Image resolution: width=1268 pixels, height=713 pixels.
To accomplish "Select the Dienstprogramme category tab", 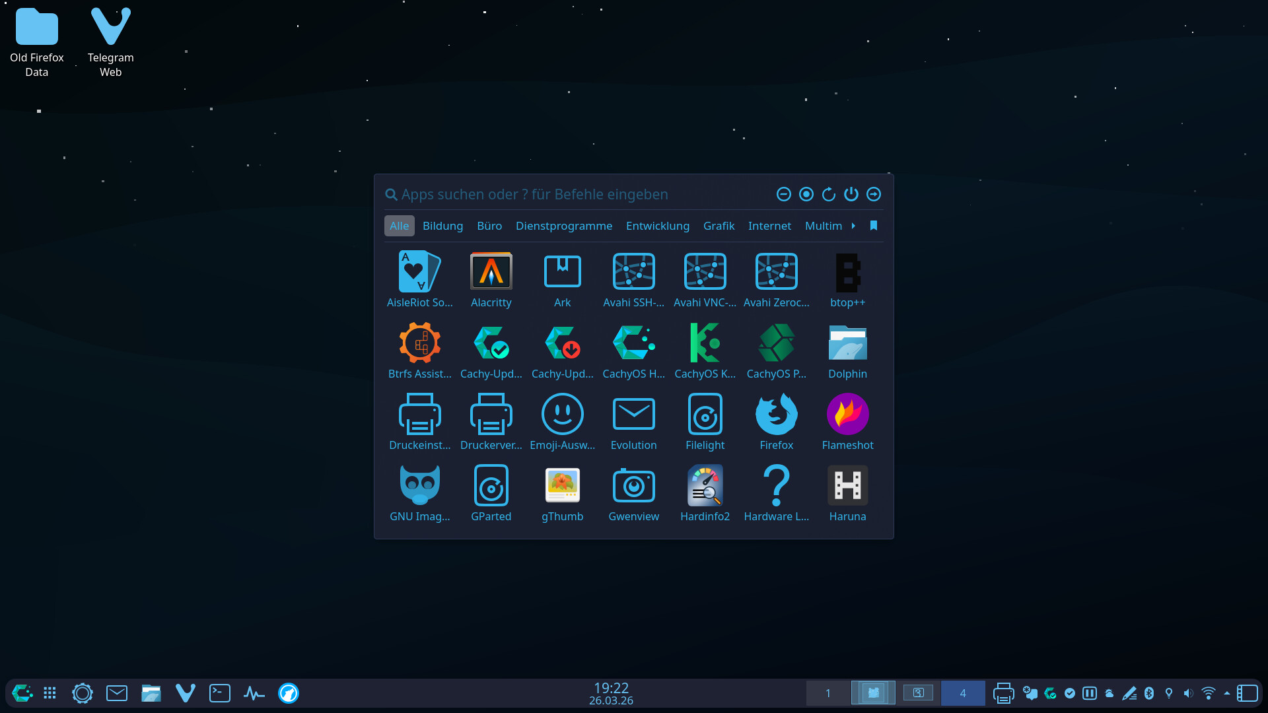I will point(563,226).
